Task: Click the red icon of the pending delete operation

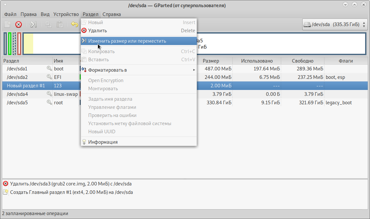Action: coord(6,183)
